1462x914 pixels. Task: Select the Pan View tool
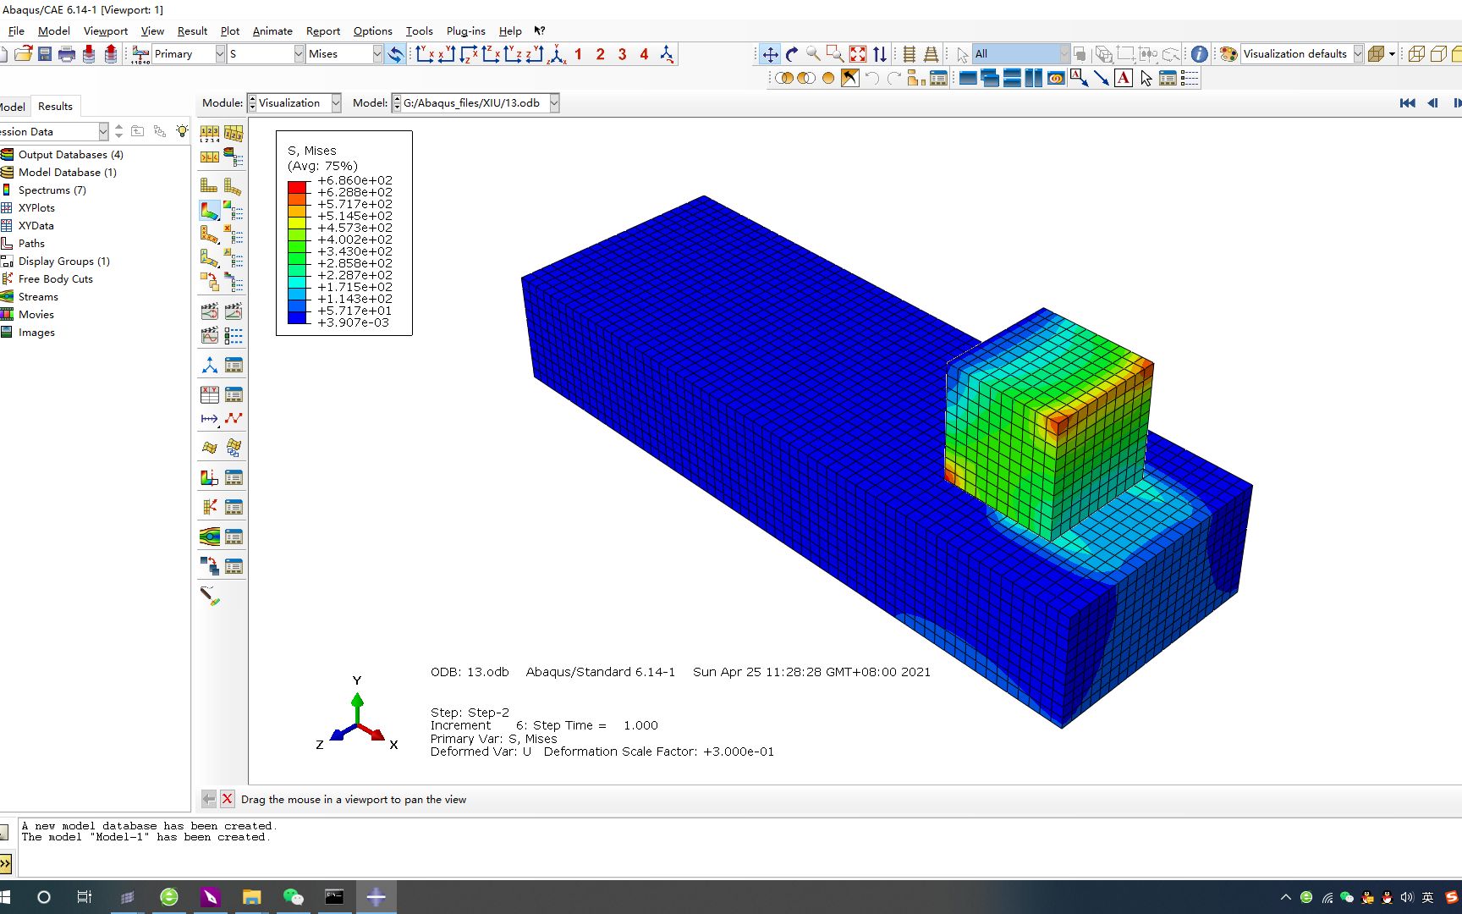769,53
